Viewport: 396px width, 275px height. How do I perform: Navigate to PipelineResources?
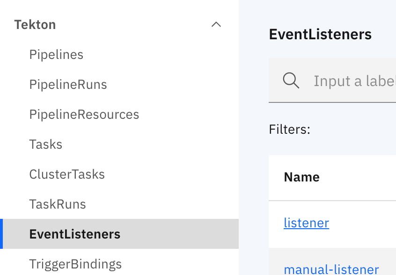pos(84,114)
